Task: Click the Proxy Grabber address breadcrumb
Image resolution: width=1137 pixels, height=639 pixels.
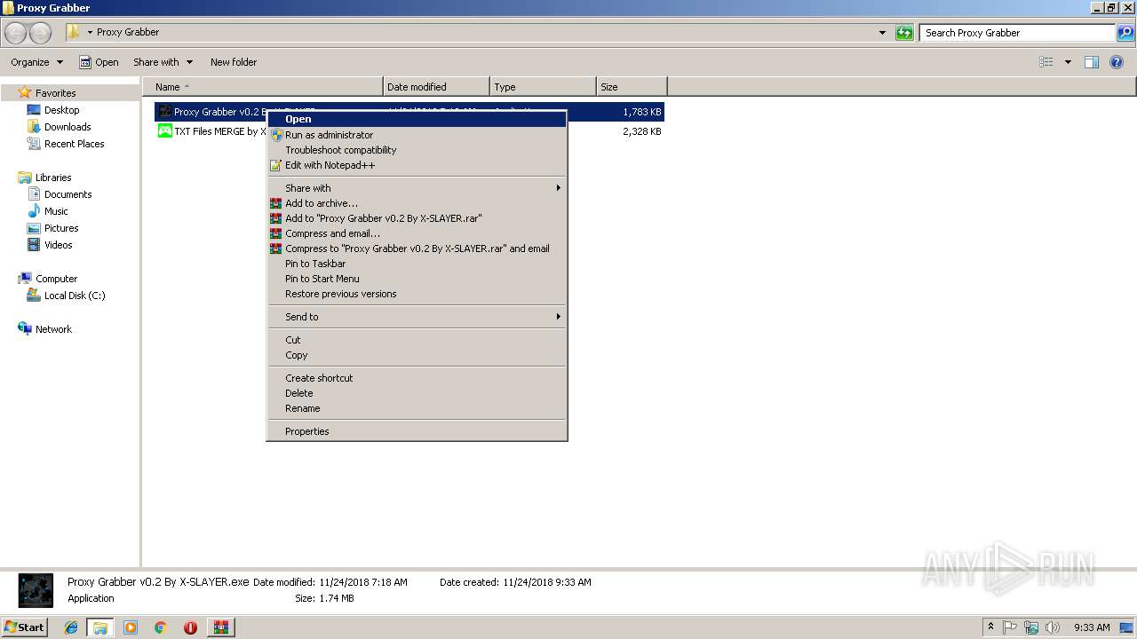Action: coord(128,32)
